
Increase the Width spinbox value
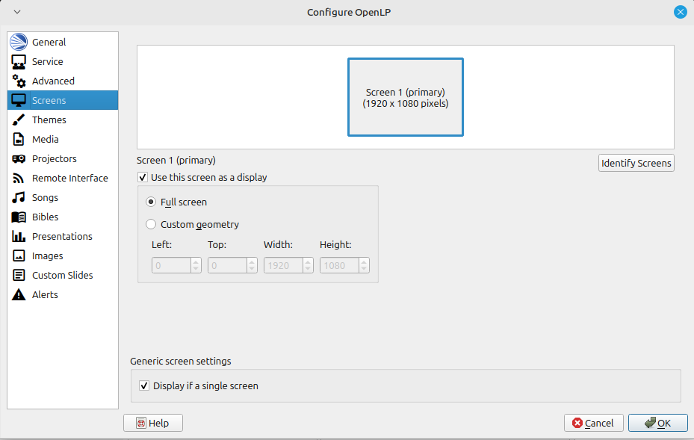308,261
